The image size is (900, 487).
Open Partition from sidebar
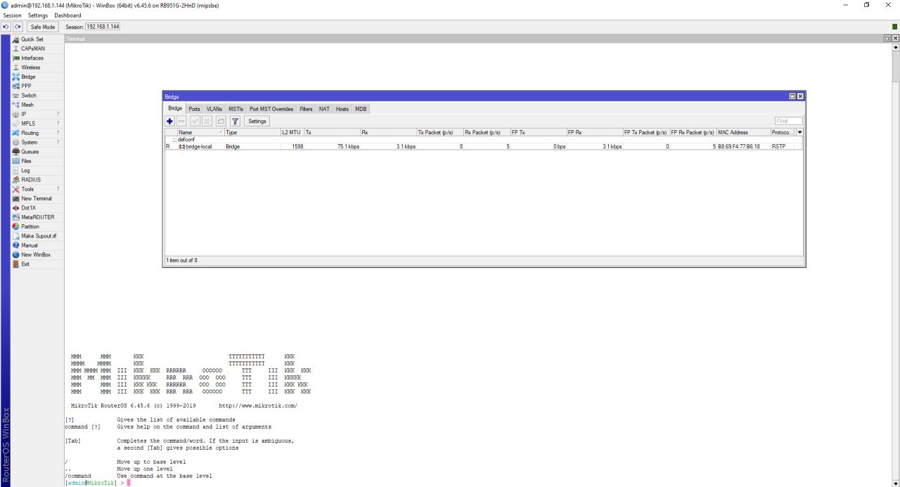30,226
